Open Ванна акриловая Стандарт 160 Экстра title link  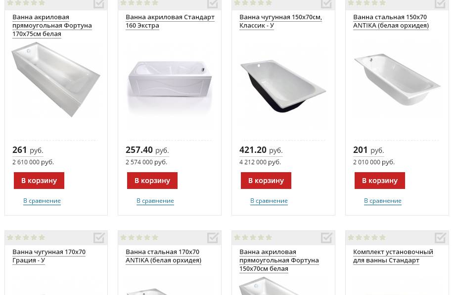(x=170, y=21)
